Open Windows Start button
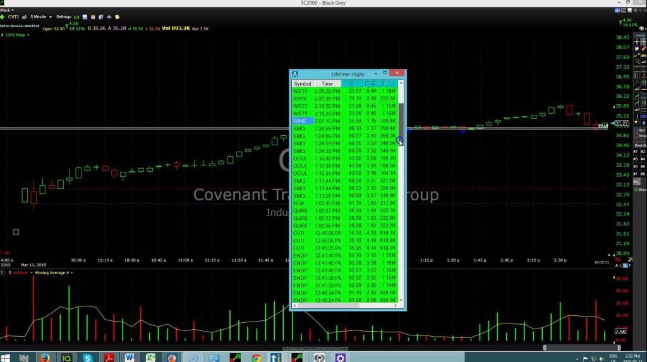The height and width of the screenshot is (362, 647). coord(5,358)
